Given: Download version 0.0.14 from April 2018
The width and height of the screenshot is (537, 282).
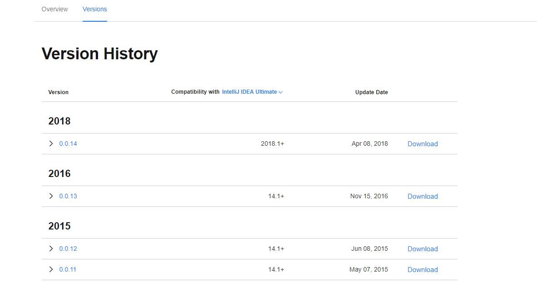Looking at the screenshot, I should pos(423,144).
